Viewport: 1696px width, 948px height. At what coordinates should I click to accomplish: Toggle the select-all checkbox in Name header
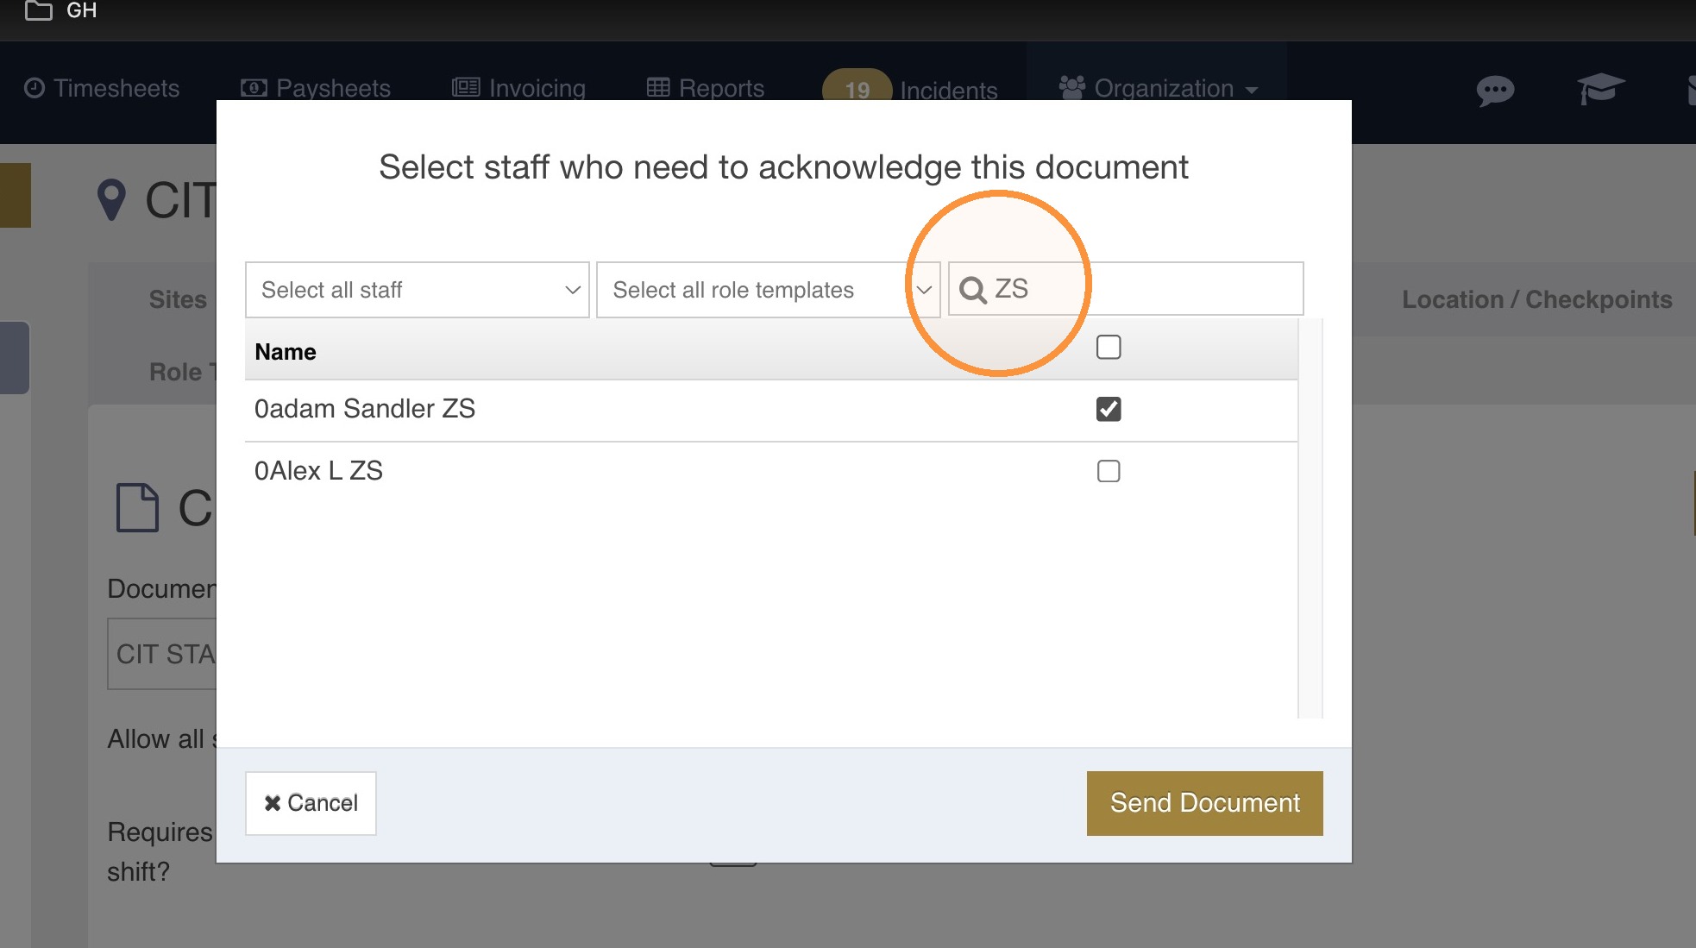point(1109,348)
